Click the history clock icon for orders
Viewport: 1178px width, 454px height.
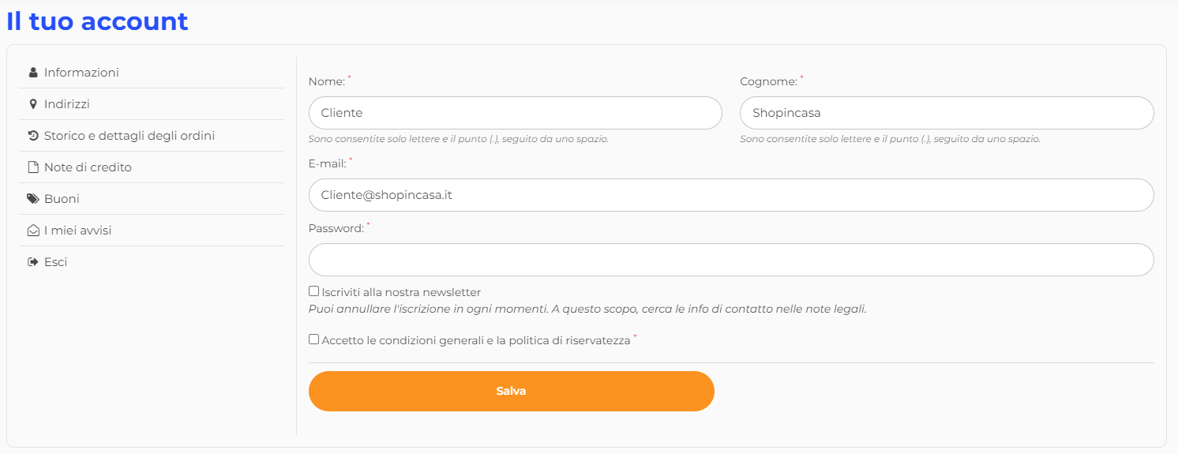tap(33, 136)
